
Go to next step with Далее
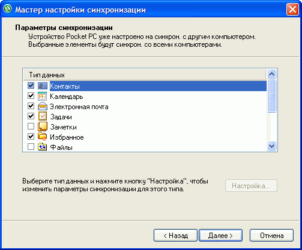(220, 236)
